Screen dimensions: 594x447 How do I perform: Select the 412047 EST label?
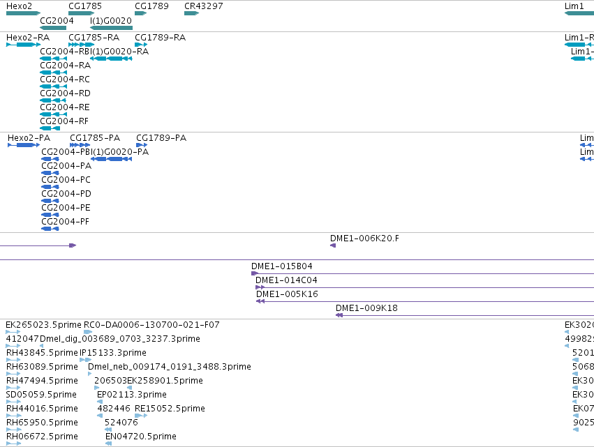coord(23,339)
